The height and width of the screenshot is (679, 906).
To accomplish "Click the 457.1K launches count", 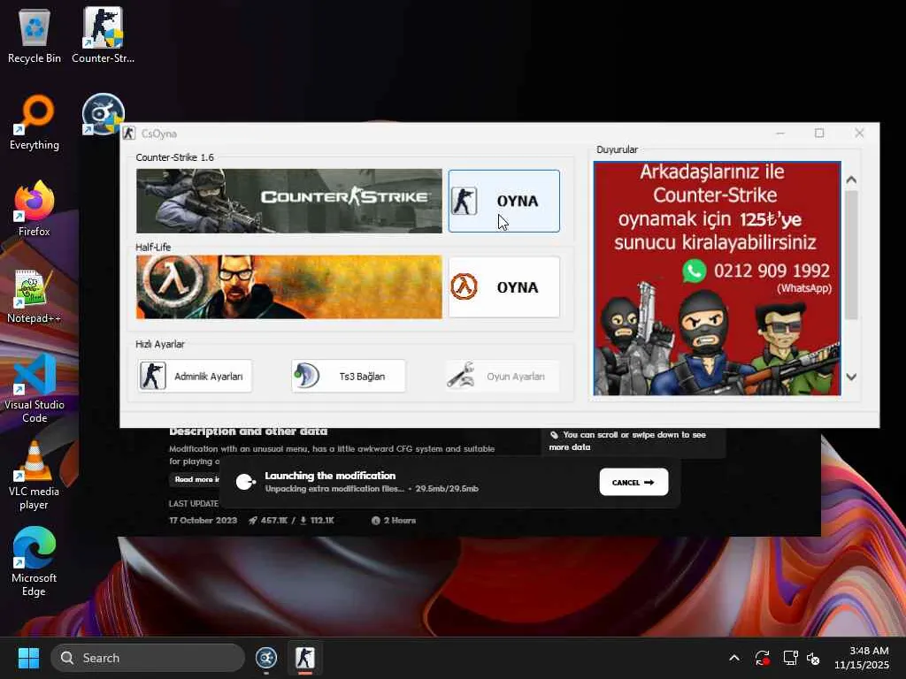I will click(274, 520).
